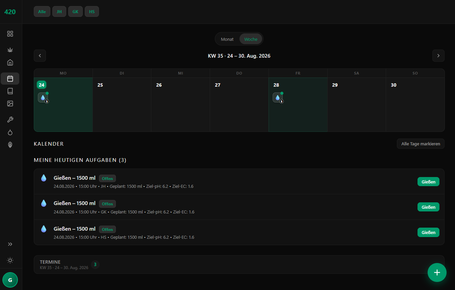The width and height of the screenshot is (455, 290).
Task: Open the house icon in sidebar
Action: coord(10,62)
